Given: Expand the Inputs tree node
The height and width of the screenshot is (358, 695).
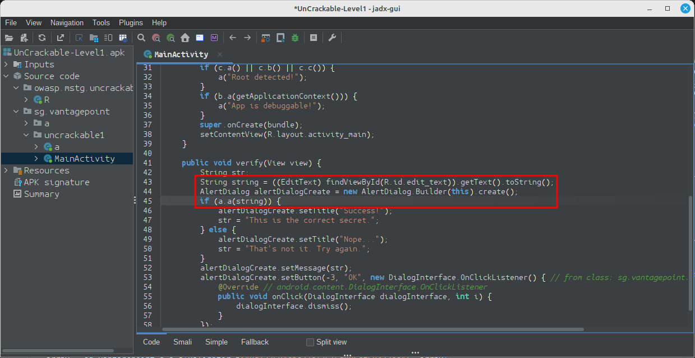Looking at the screenshot, I should coord(6,65).
